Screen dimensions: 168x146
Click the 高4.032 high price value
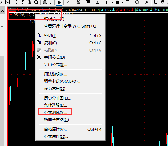coord(123,10)
